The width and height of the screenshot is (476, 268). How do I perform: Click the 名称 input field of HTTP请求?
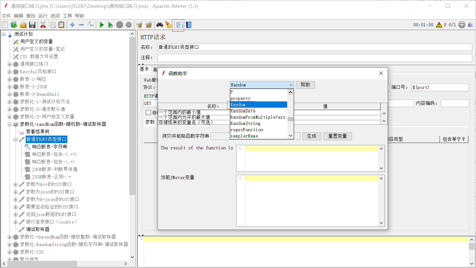click(315, 47)
